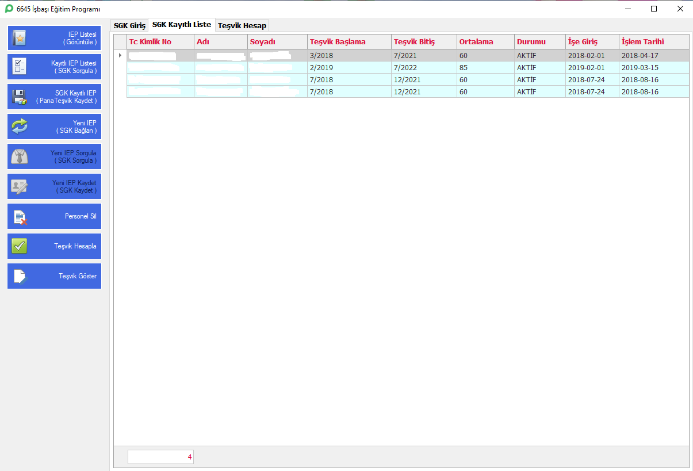The image size is (693, 471).
Task: Click Kayıtlı IEP Listesi (SGK Sorgula) button
Action: [54, 67]
